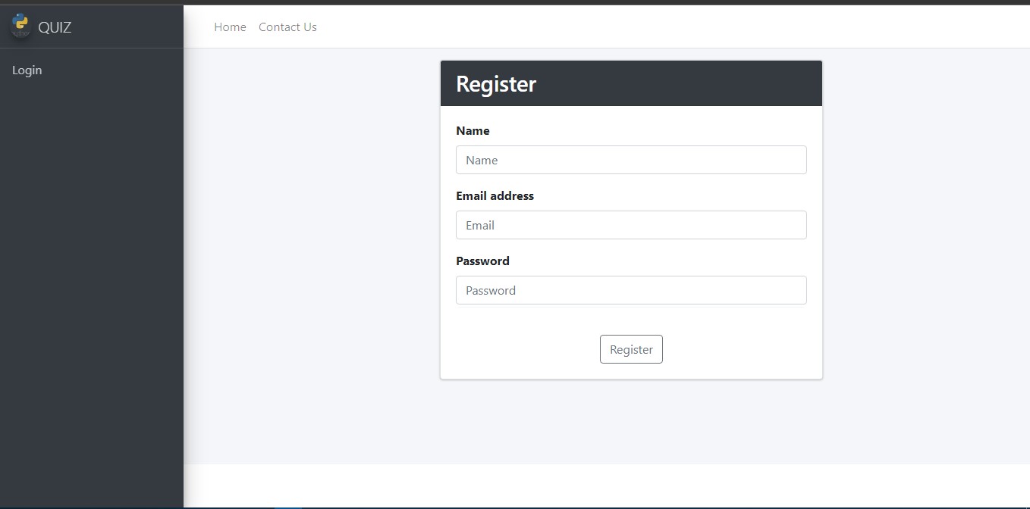Viewport: 1030px width, 509px height.
Task: Focus the Name input field
Action: 631,160
